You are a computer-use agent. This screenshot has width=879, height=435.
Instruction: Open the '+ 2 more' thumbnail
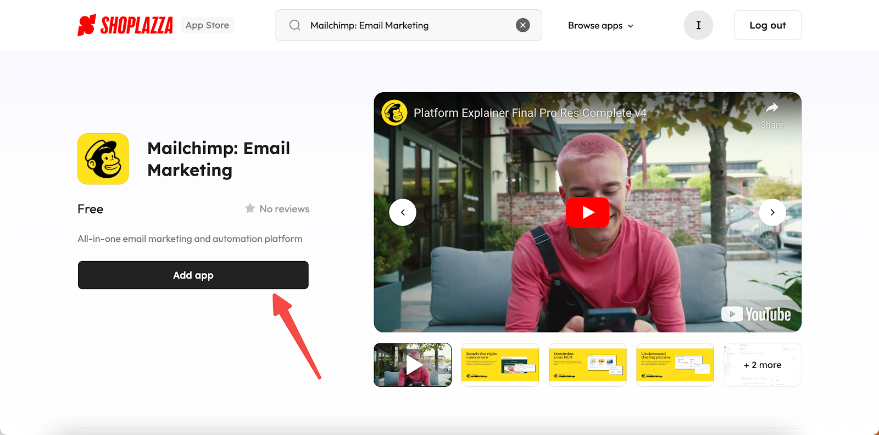click(763, 365)
